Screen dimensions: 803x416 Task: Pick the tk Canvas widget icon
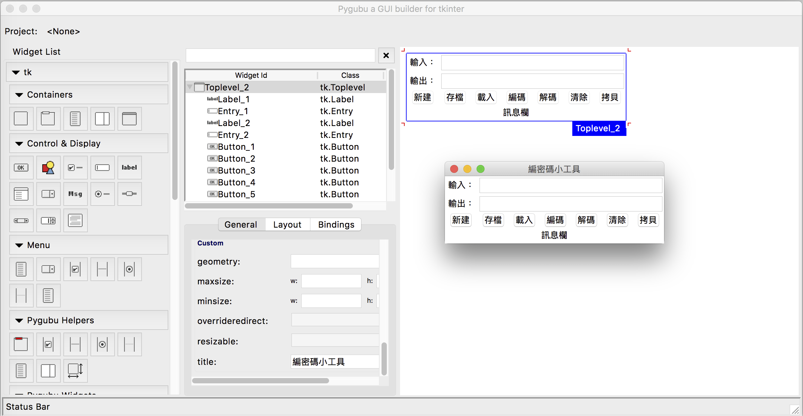click(x=48, y=168)
